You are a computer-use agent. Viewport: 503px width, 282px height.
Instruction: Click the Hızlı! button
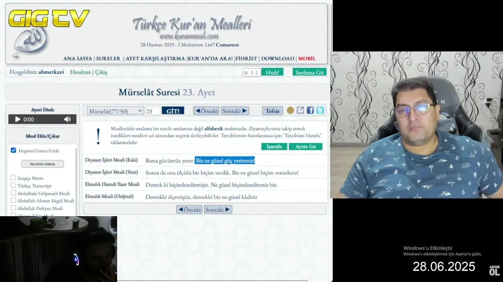pyautogui.click(x=272, y=72)
